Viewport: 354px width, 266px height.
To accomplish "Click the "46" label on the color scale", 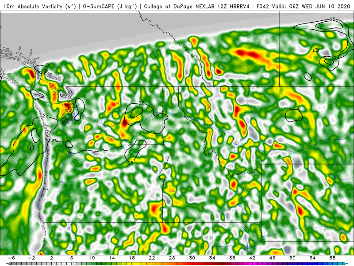I will 273,258.
